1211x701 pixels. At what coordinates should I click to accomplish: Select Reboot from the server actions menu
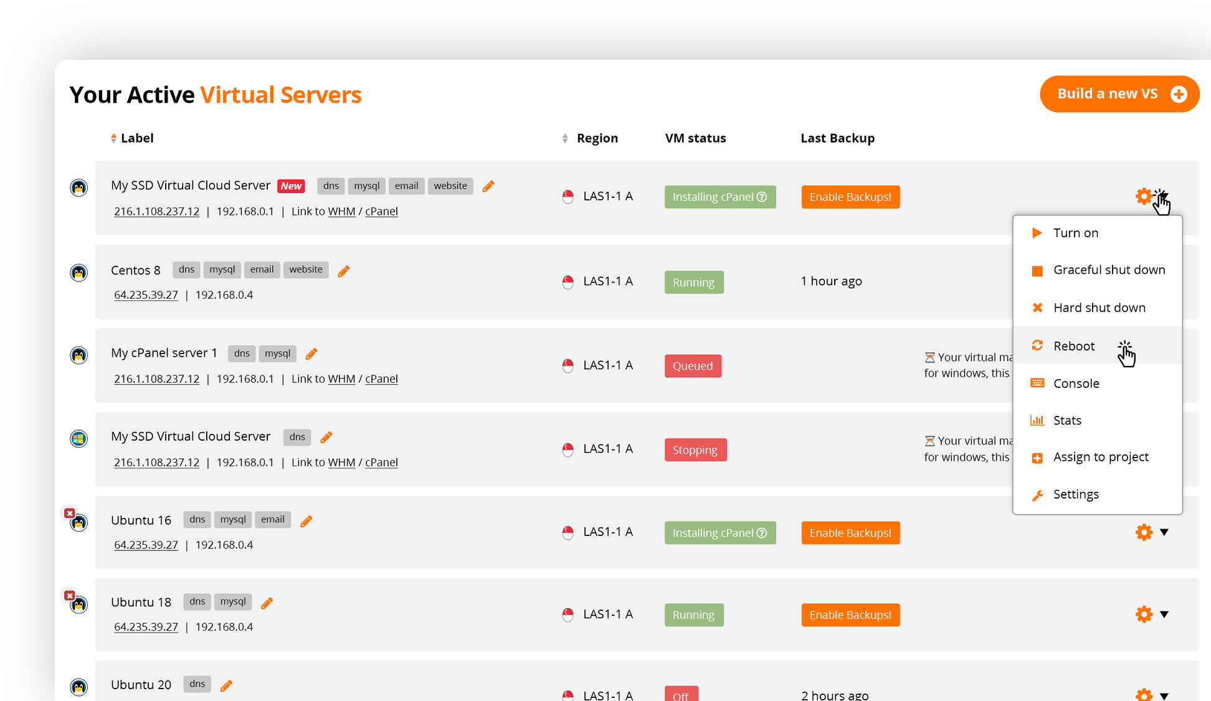pyautogui.click(x=1073, y=346)
